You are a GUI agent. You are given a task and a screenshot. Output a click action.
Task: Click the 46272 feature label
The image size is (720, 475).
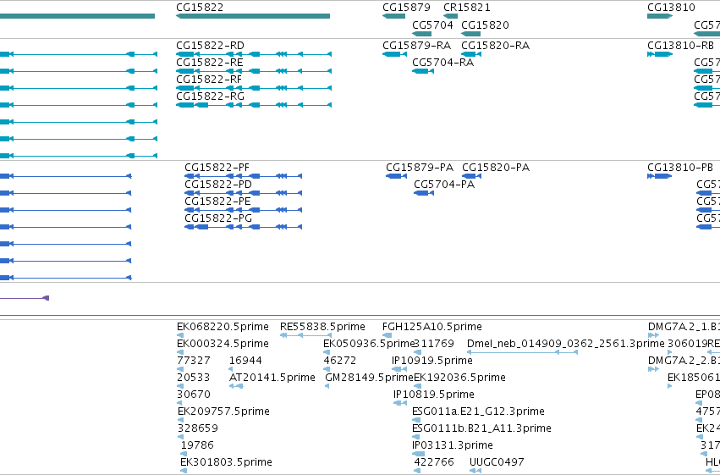click(x=340, y=361)
